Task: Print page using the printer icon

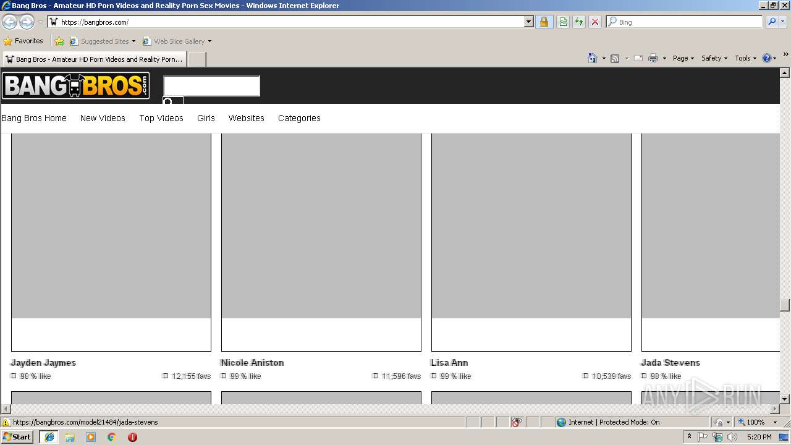Action: click(653, 58)
